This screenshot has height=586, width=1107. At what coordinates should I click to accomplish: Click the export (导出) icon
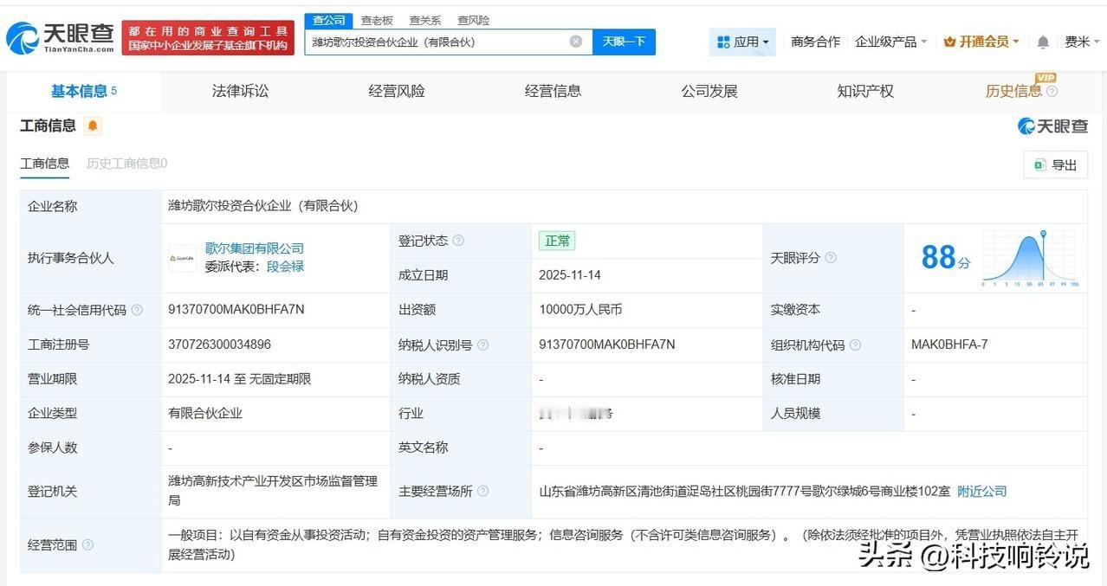coord(1039,164)
